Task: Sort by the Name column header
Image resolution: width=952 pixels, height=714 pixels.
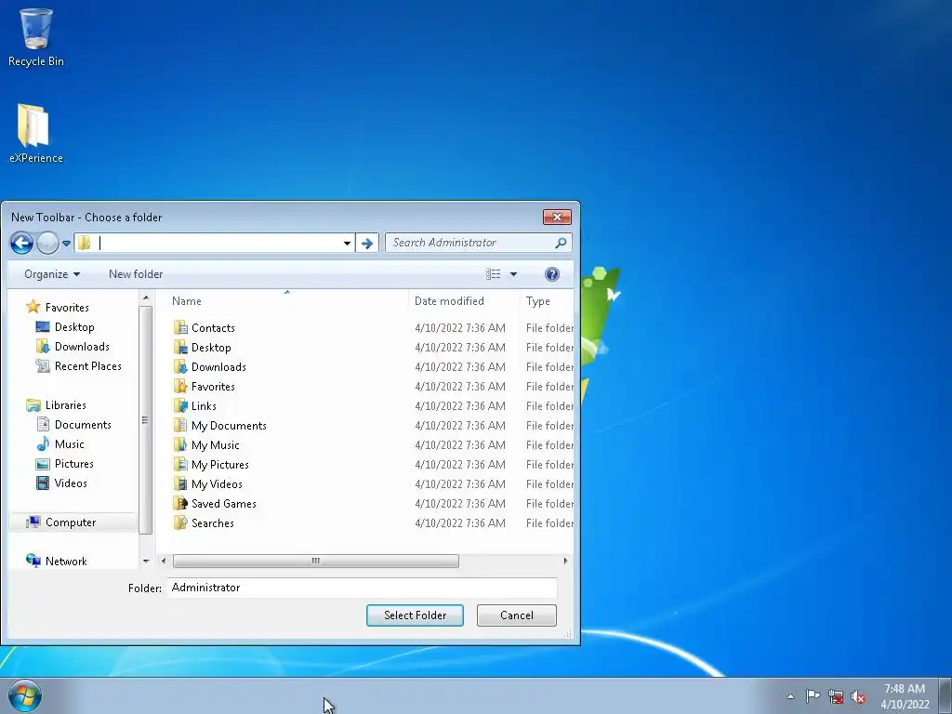Action: tap(287, 301)
